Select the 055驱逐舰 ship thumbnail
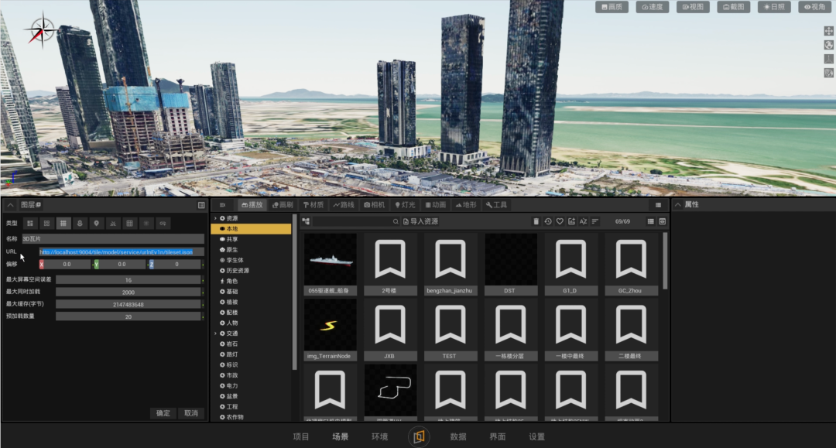Screen dimensions: 836x448 coord(330,259)
